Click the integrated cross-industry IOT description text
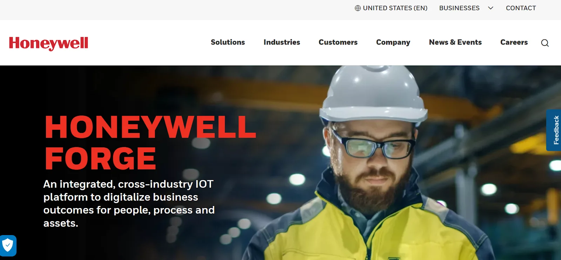Screen dimensions: 561x260 tap(129, 204)
